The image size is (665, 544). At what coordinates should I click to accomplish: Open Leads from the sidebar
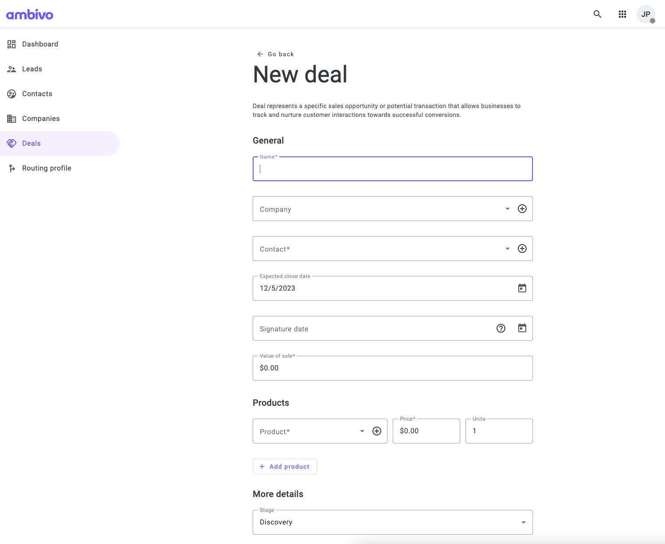32,69
